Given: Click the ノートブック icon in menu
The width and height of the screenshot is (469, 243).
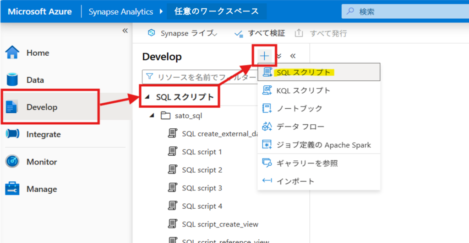Looking at the screenshot, I should (267, 109).
